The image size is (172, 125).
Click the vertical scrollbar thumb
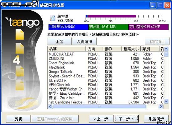(x=166, y=54)
